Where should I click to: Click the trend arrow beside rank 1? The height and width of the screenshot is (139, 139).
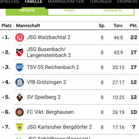(3, 38)
